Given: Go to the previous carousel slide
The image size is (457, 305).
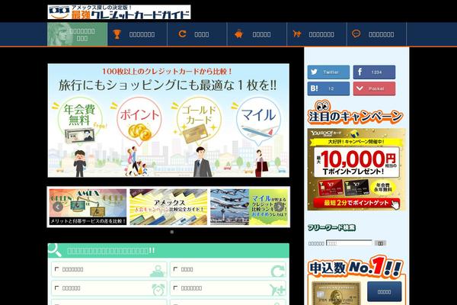Looking at the screenshot, I should click(58, 207).
